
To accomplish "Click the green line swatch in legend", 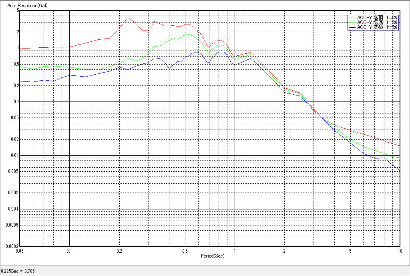I will 352,22.
